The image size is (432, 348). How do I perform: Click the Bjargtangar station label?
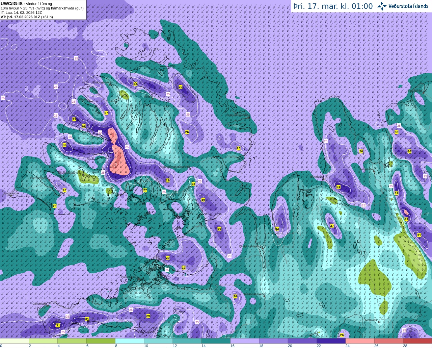tap(11, 194)
